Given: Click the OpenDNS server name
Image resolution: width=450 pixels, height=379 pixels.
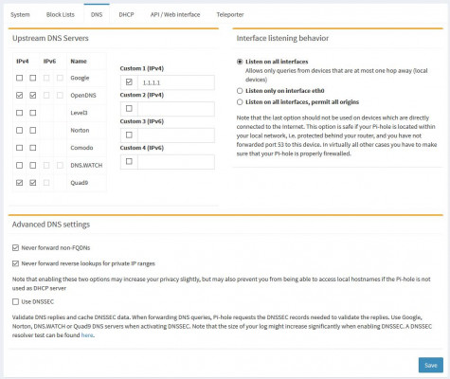Looking at the screenshot, I should coord(83,96).
